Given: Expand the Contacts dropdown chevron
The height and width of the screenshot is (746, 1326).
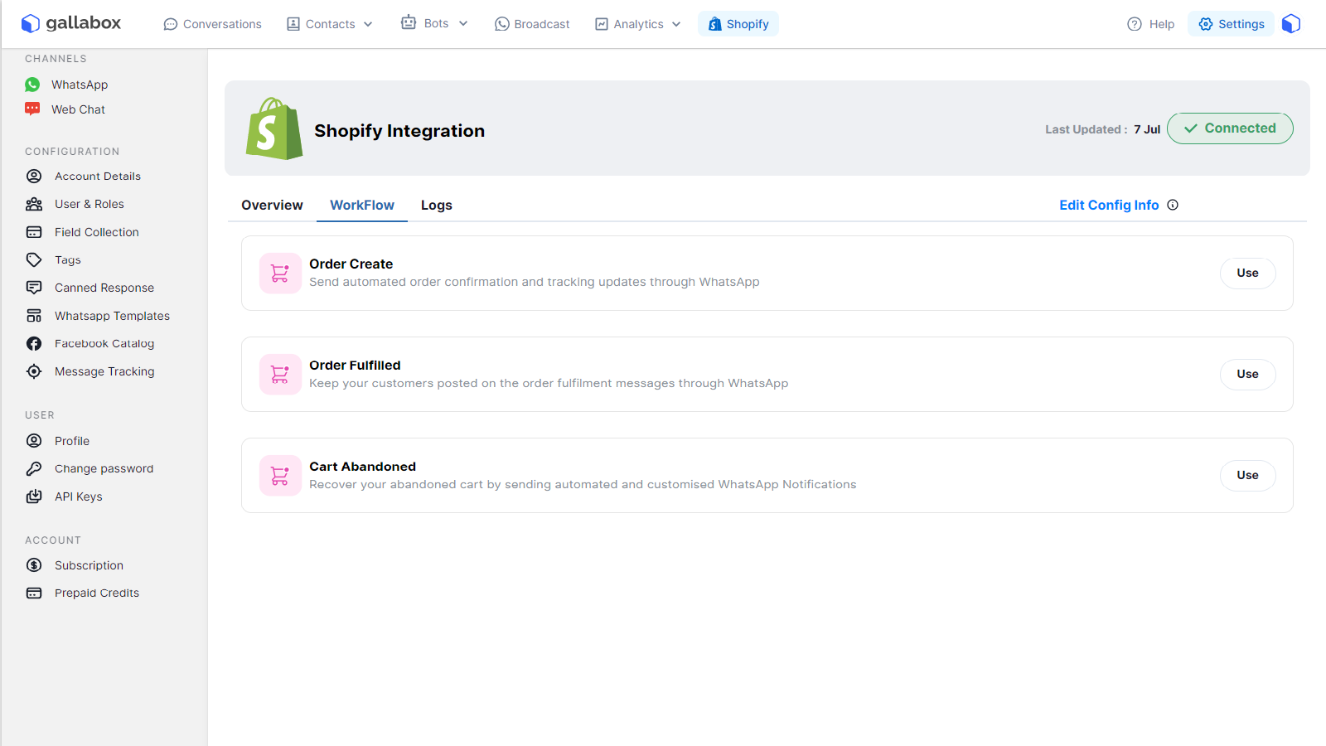Looking at the screenshot, I should (x=368, y=24).
